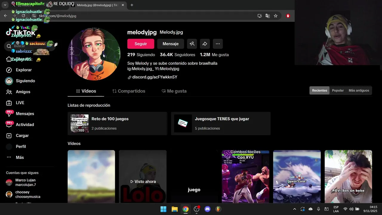Open the Juegosque TENES que jugar playlist

221,123
